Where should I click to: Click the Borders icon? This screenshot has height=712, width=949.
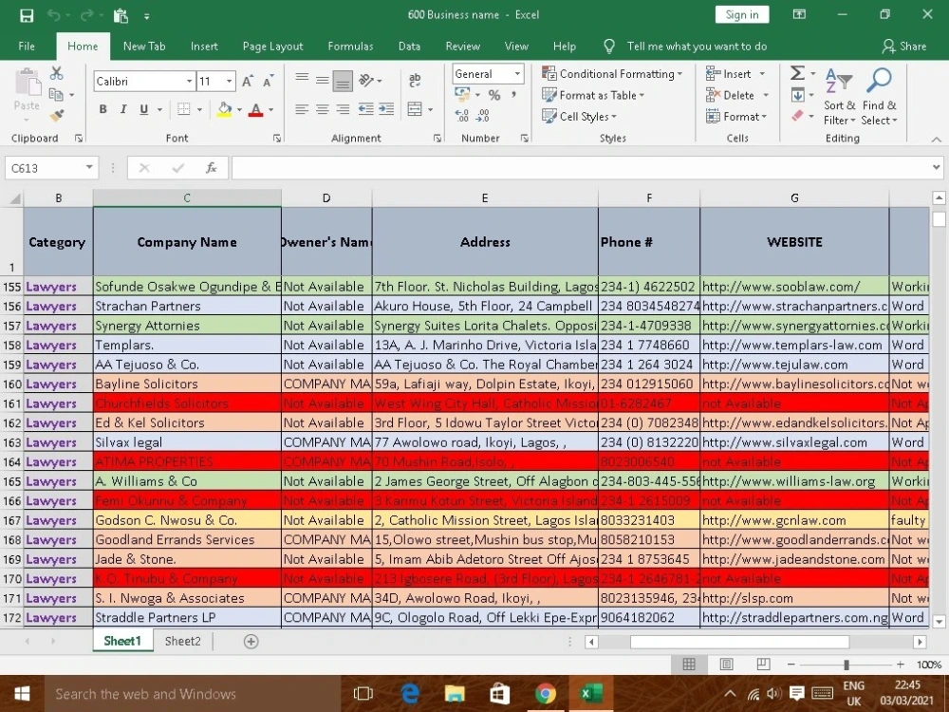point(184,109)
